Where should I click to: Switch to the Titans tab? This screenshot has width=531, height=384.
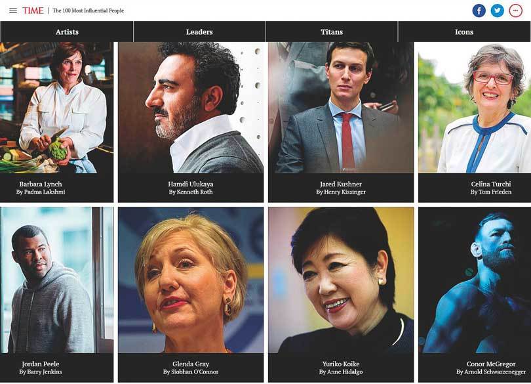coord(332,32)
